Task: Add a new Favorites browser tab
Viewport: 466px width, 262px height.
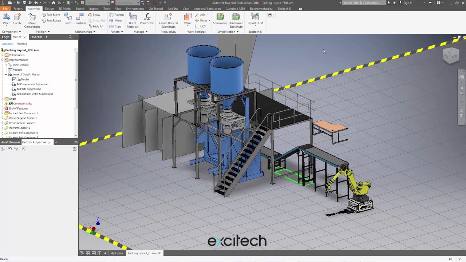Action: (x=46, y=37)
